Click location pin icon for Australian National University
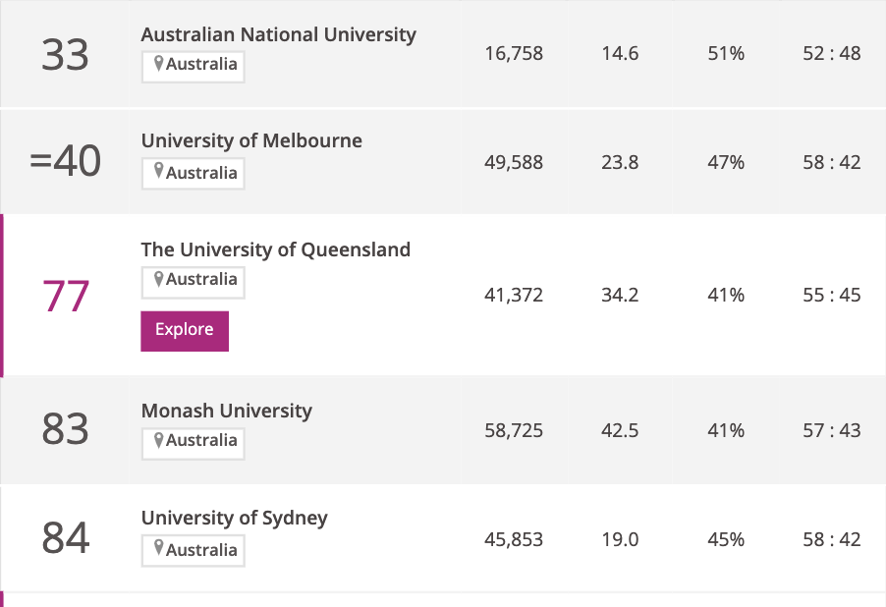Screen dimensions: 886x607 [159, 66]
